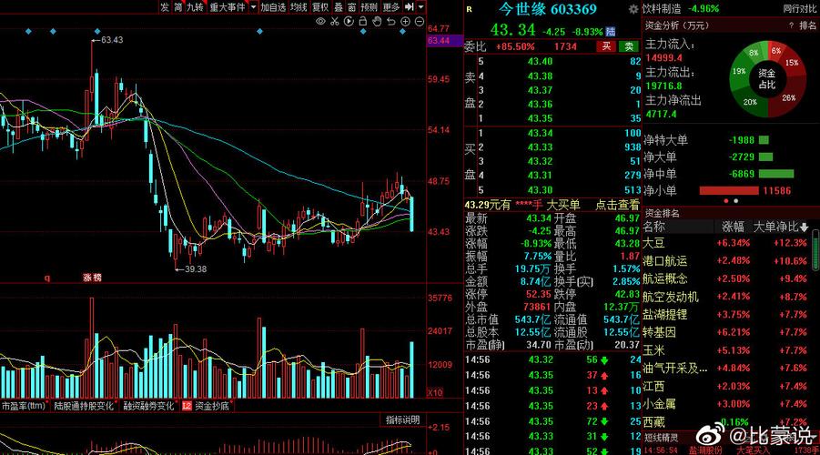Click the second page dot under 净小单
Screen dimensions: 820x455
735,201
